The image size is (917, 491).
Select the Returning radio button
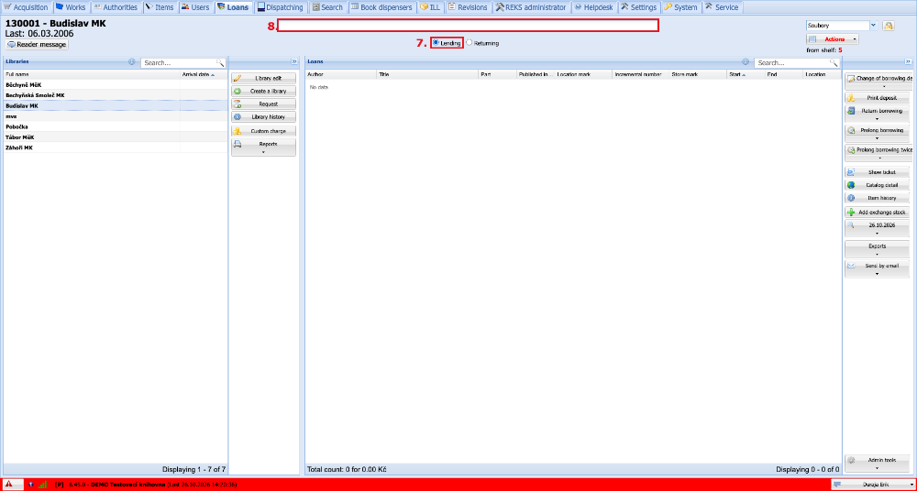click(x=469, y=43)
